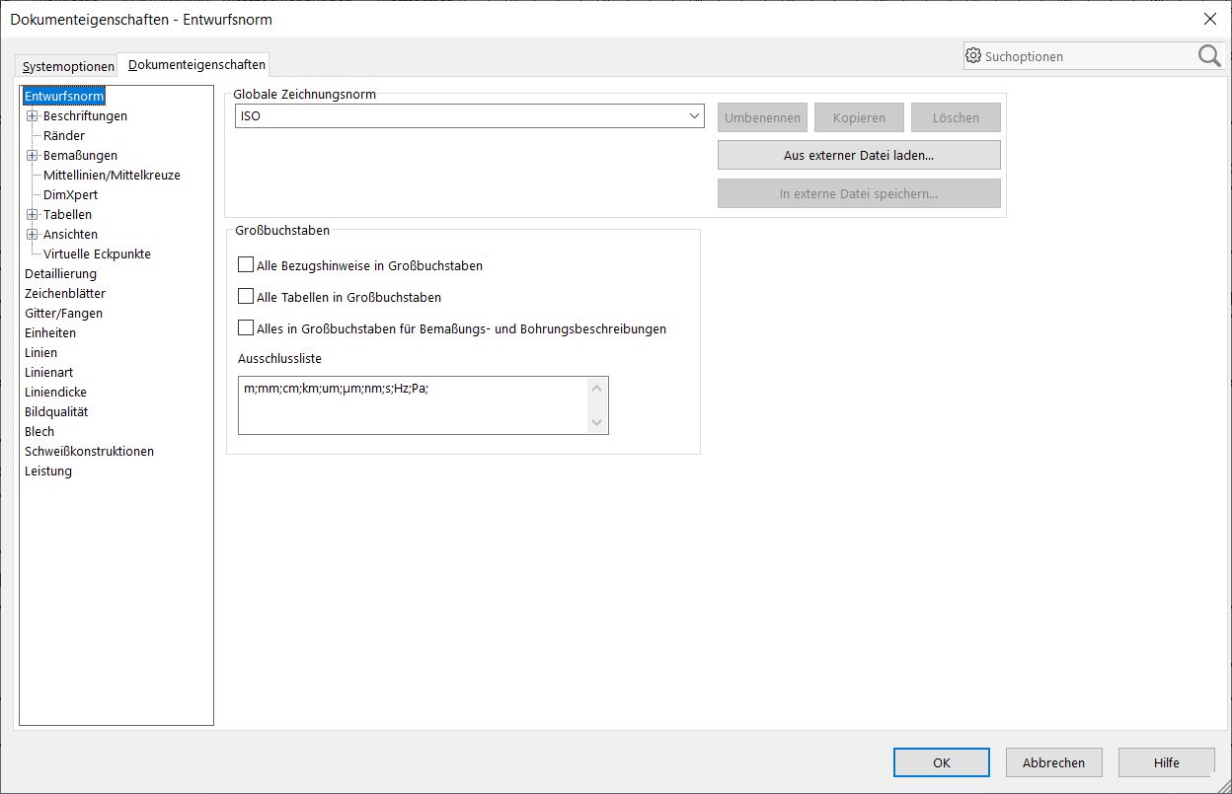This screenshot has width=1232, height=794.
Task: Select DimXpert in the tree
Action: pos(70,195)
